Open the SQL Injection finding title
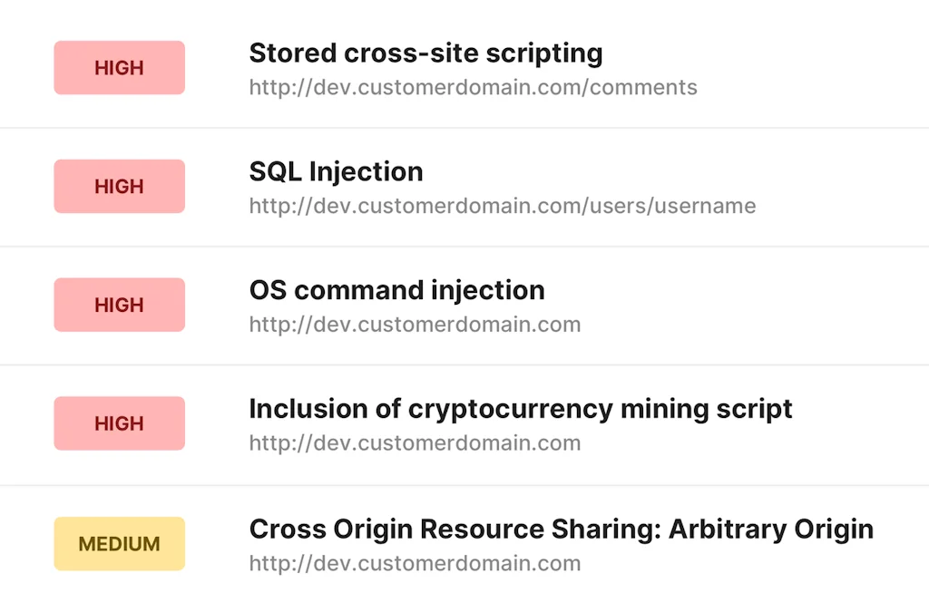929x612 pixels. 336,171
